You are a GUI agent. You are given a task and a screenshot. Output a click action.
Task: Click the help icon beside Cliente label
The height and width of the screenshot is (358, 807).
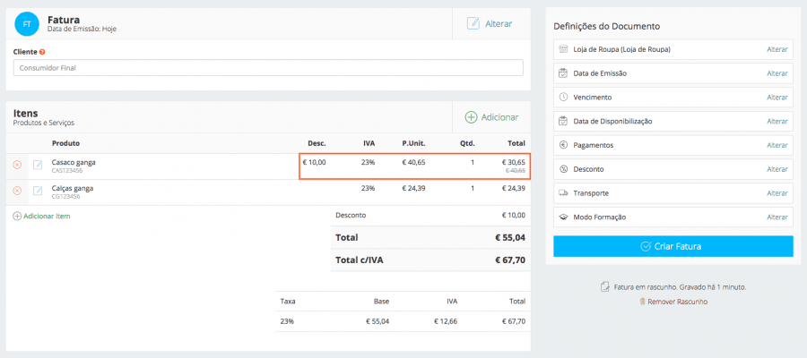click(42, 52)
